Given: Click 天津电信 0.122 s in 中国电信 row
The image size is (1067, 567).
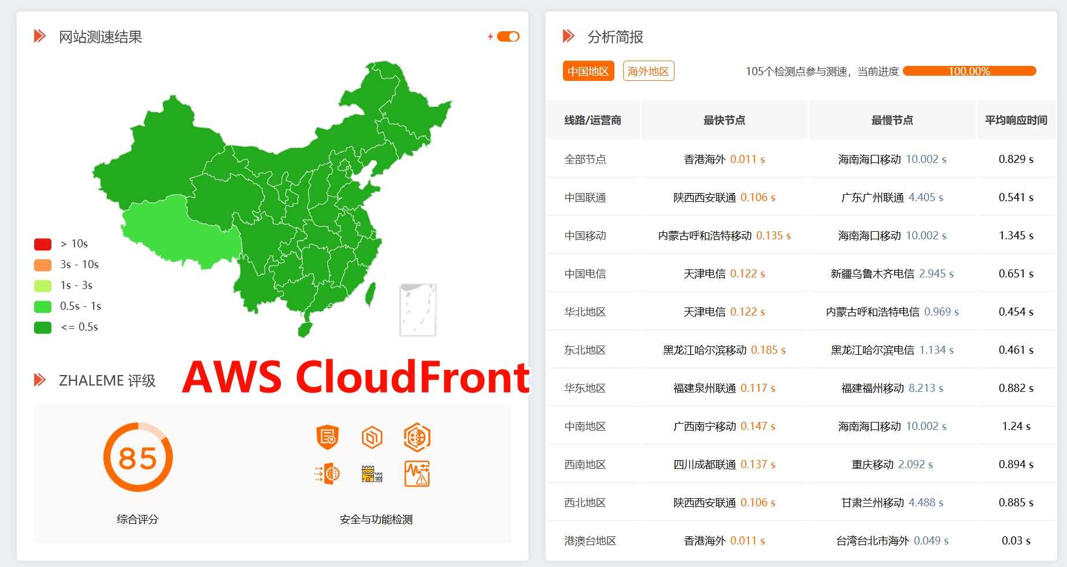Looking at the screenshot, I should (x=724, y=273).
